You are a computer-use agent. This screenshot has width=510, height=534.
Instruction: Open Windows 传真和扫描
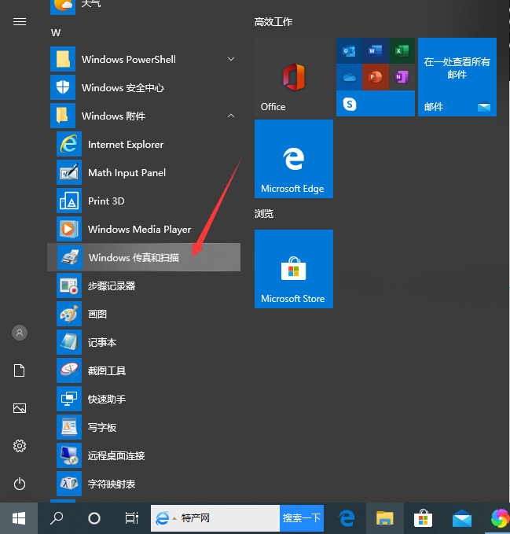point(144,257)
